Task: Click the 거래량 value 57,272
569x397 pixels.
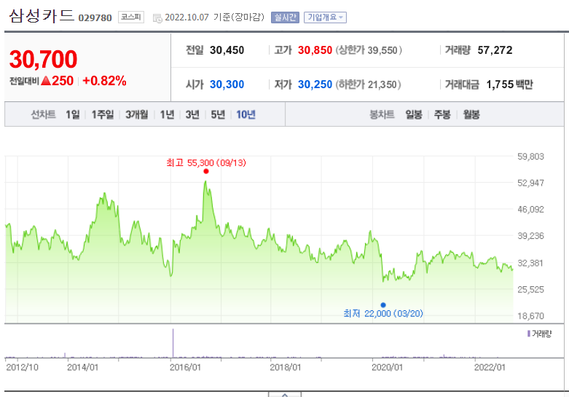Action: click(x=495, y=50)
